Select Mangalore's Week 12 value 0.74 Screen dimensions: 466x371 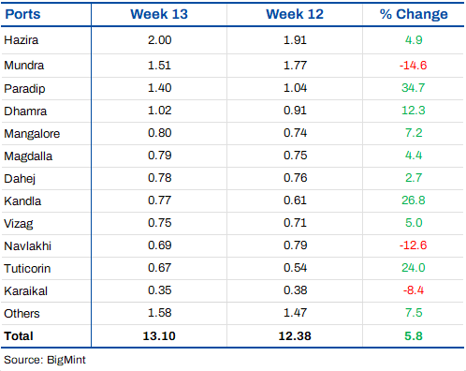point(295,133)
